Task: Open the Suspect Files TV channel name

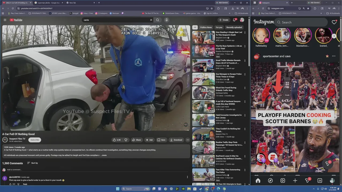Action: 17,139
